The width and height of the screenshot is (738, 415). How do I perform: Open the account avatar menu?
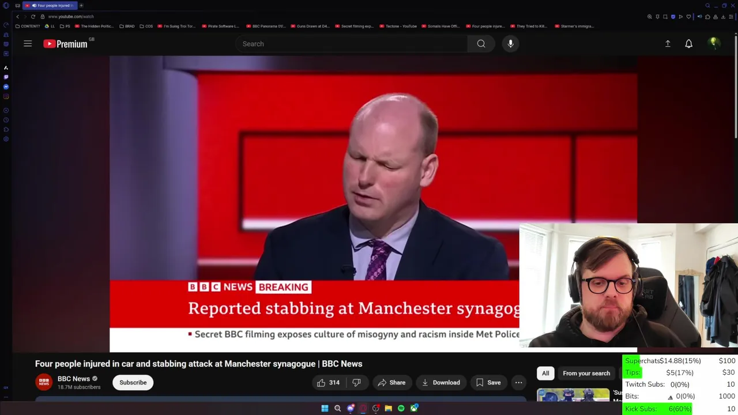(x=714, y=43)
